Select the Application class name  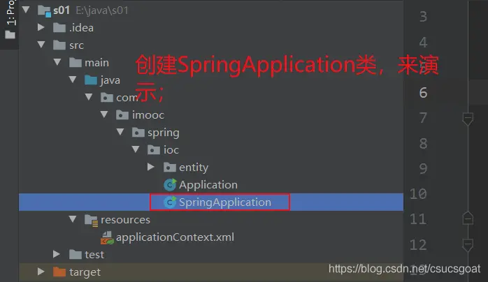(x=208, y=185)
